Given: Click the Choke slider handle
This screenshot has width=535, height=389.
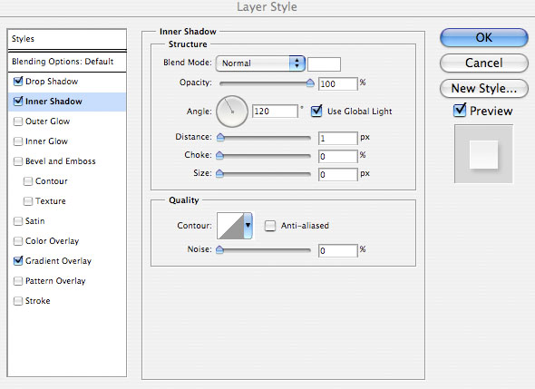Looking at the screenshot, I should tap(220, 156).
